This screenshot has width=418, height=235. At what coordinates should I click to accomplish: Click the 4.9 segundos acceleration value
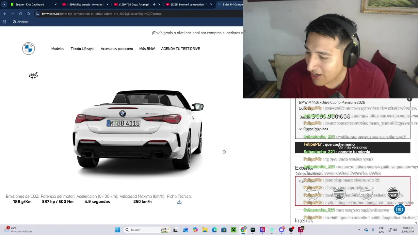click(97, 202)
